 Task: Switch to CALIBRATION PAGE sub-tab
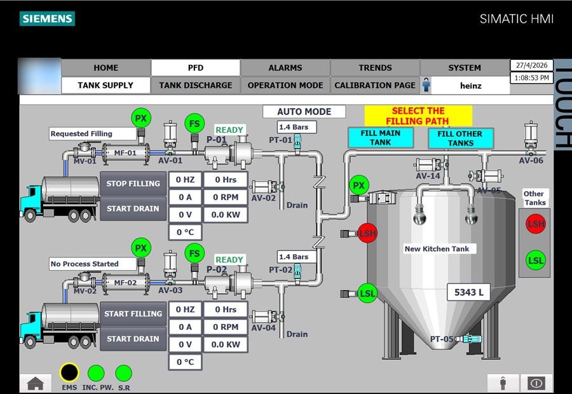pos(375,85)
